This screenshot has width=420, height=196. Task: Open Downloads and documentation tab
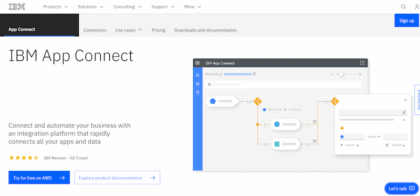205,30
